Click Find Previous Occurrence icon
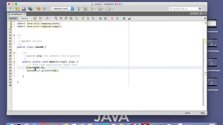The width and height of the screenshot is (223, 125). (x=61, y=18)
